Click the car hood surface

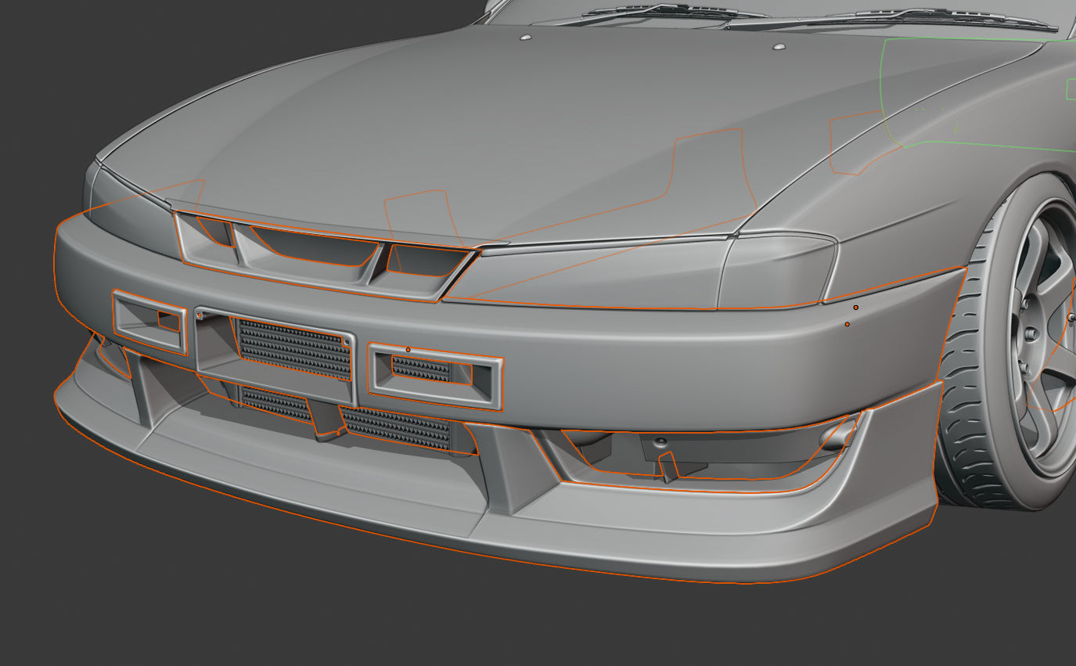coord(470,117)
